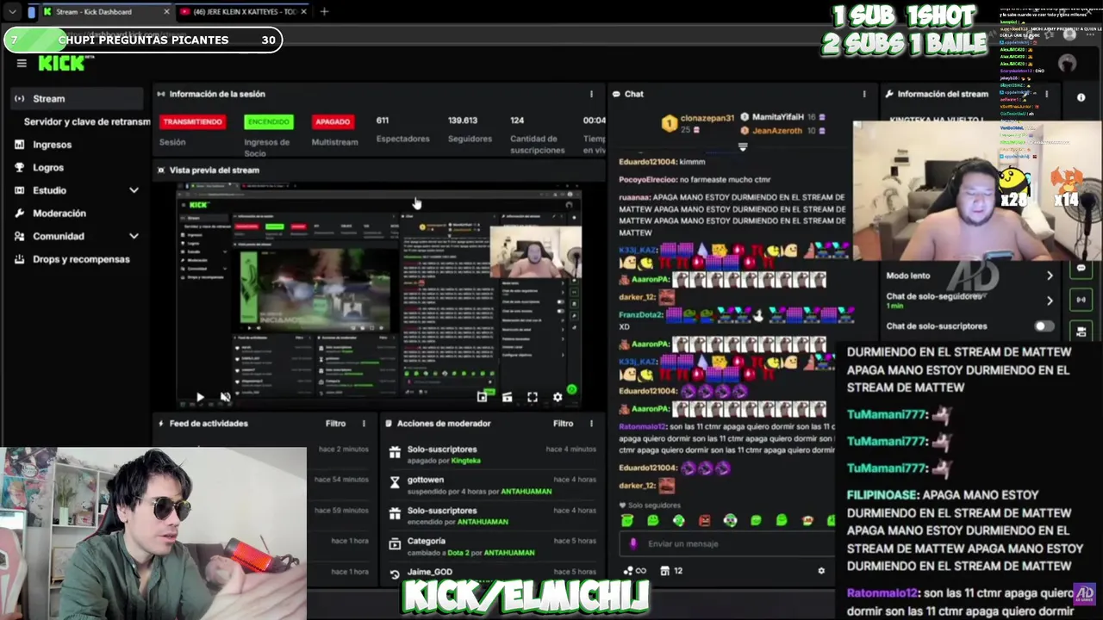Click username ruaanaa in chat
Viewport: 1103px width, 620px height.
pos(634,197)
